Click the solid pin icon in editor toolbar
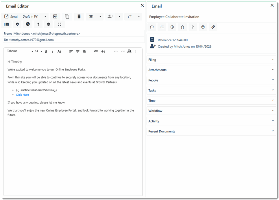Screen dimensions: 279x200 pyautogui.click(x=38, y=24)
